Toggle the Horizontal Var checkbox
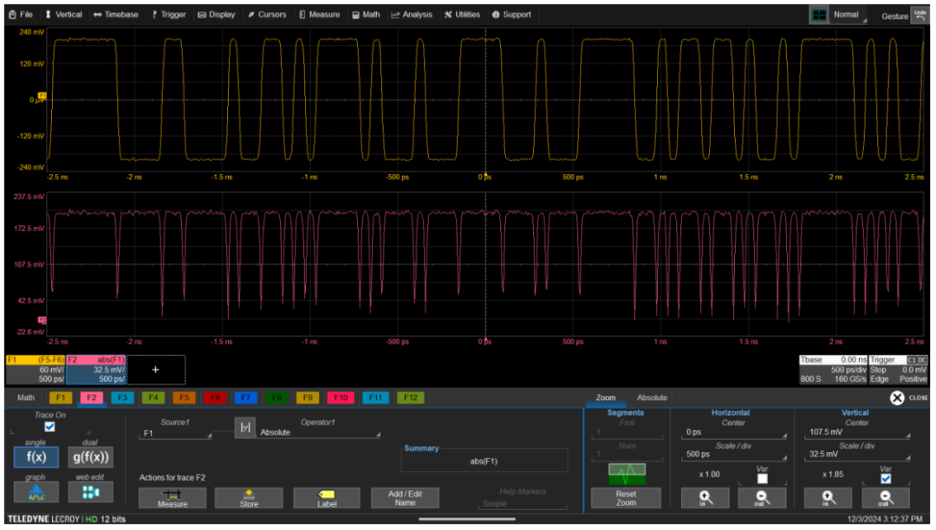Viewport: 936px width, 530px height. (763, 478)
